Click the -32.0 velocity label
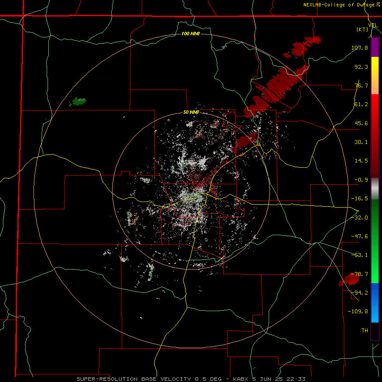The width and height of the screenshot is (382, 382). [x=360, y=218]
